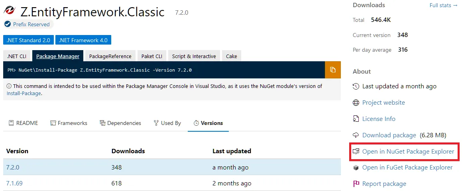The image size is (462, 191).
Task: Open the README section tab
Action: 23,123
